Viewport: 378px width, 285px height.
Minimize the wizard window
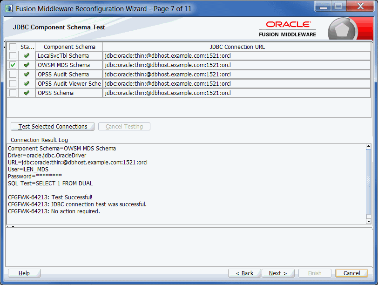[323, 7]
